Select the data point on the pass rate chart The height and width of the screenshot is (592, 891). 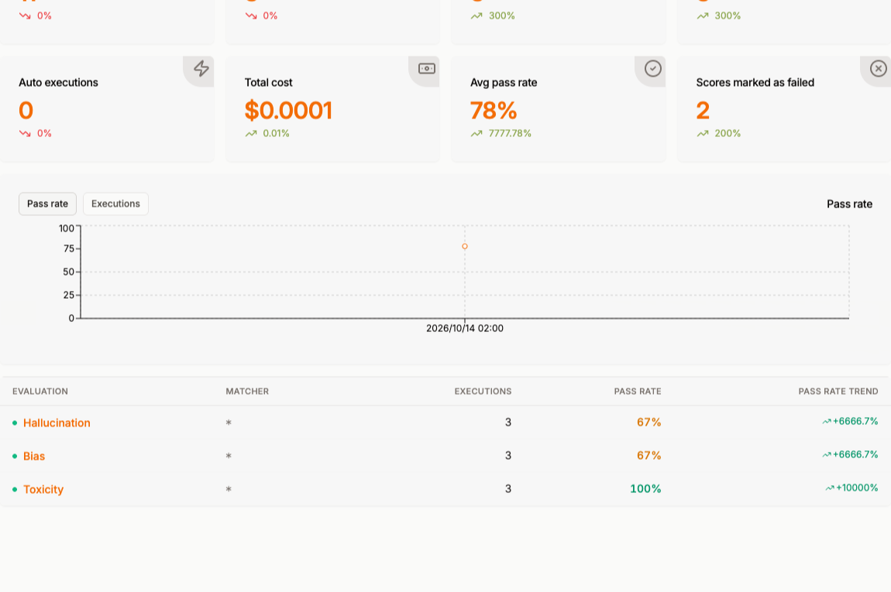point(465,246)
